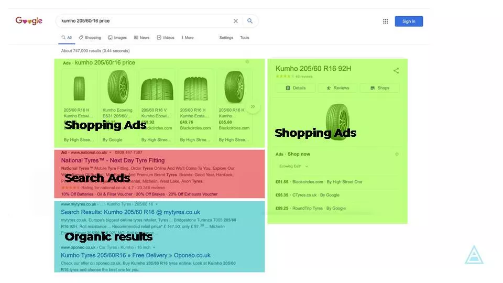The height and width of the screenshot is (283, 503).
Task: Open the Videos tab
Action: pos(166,38)
